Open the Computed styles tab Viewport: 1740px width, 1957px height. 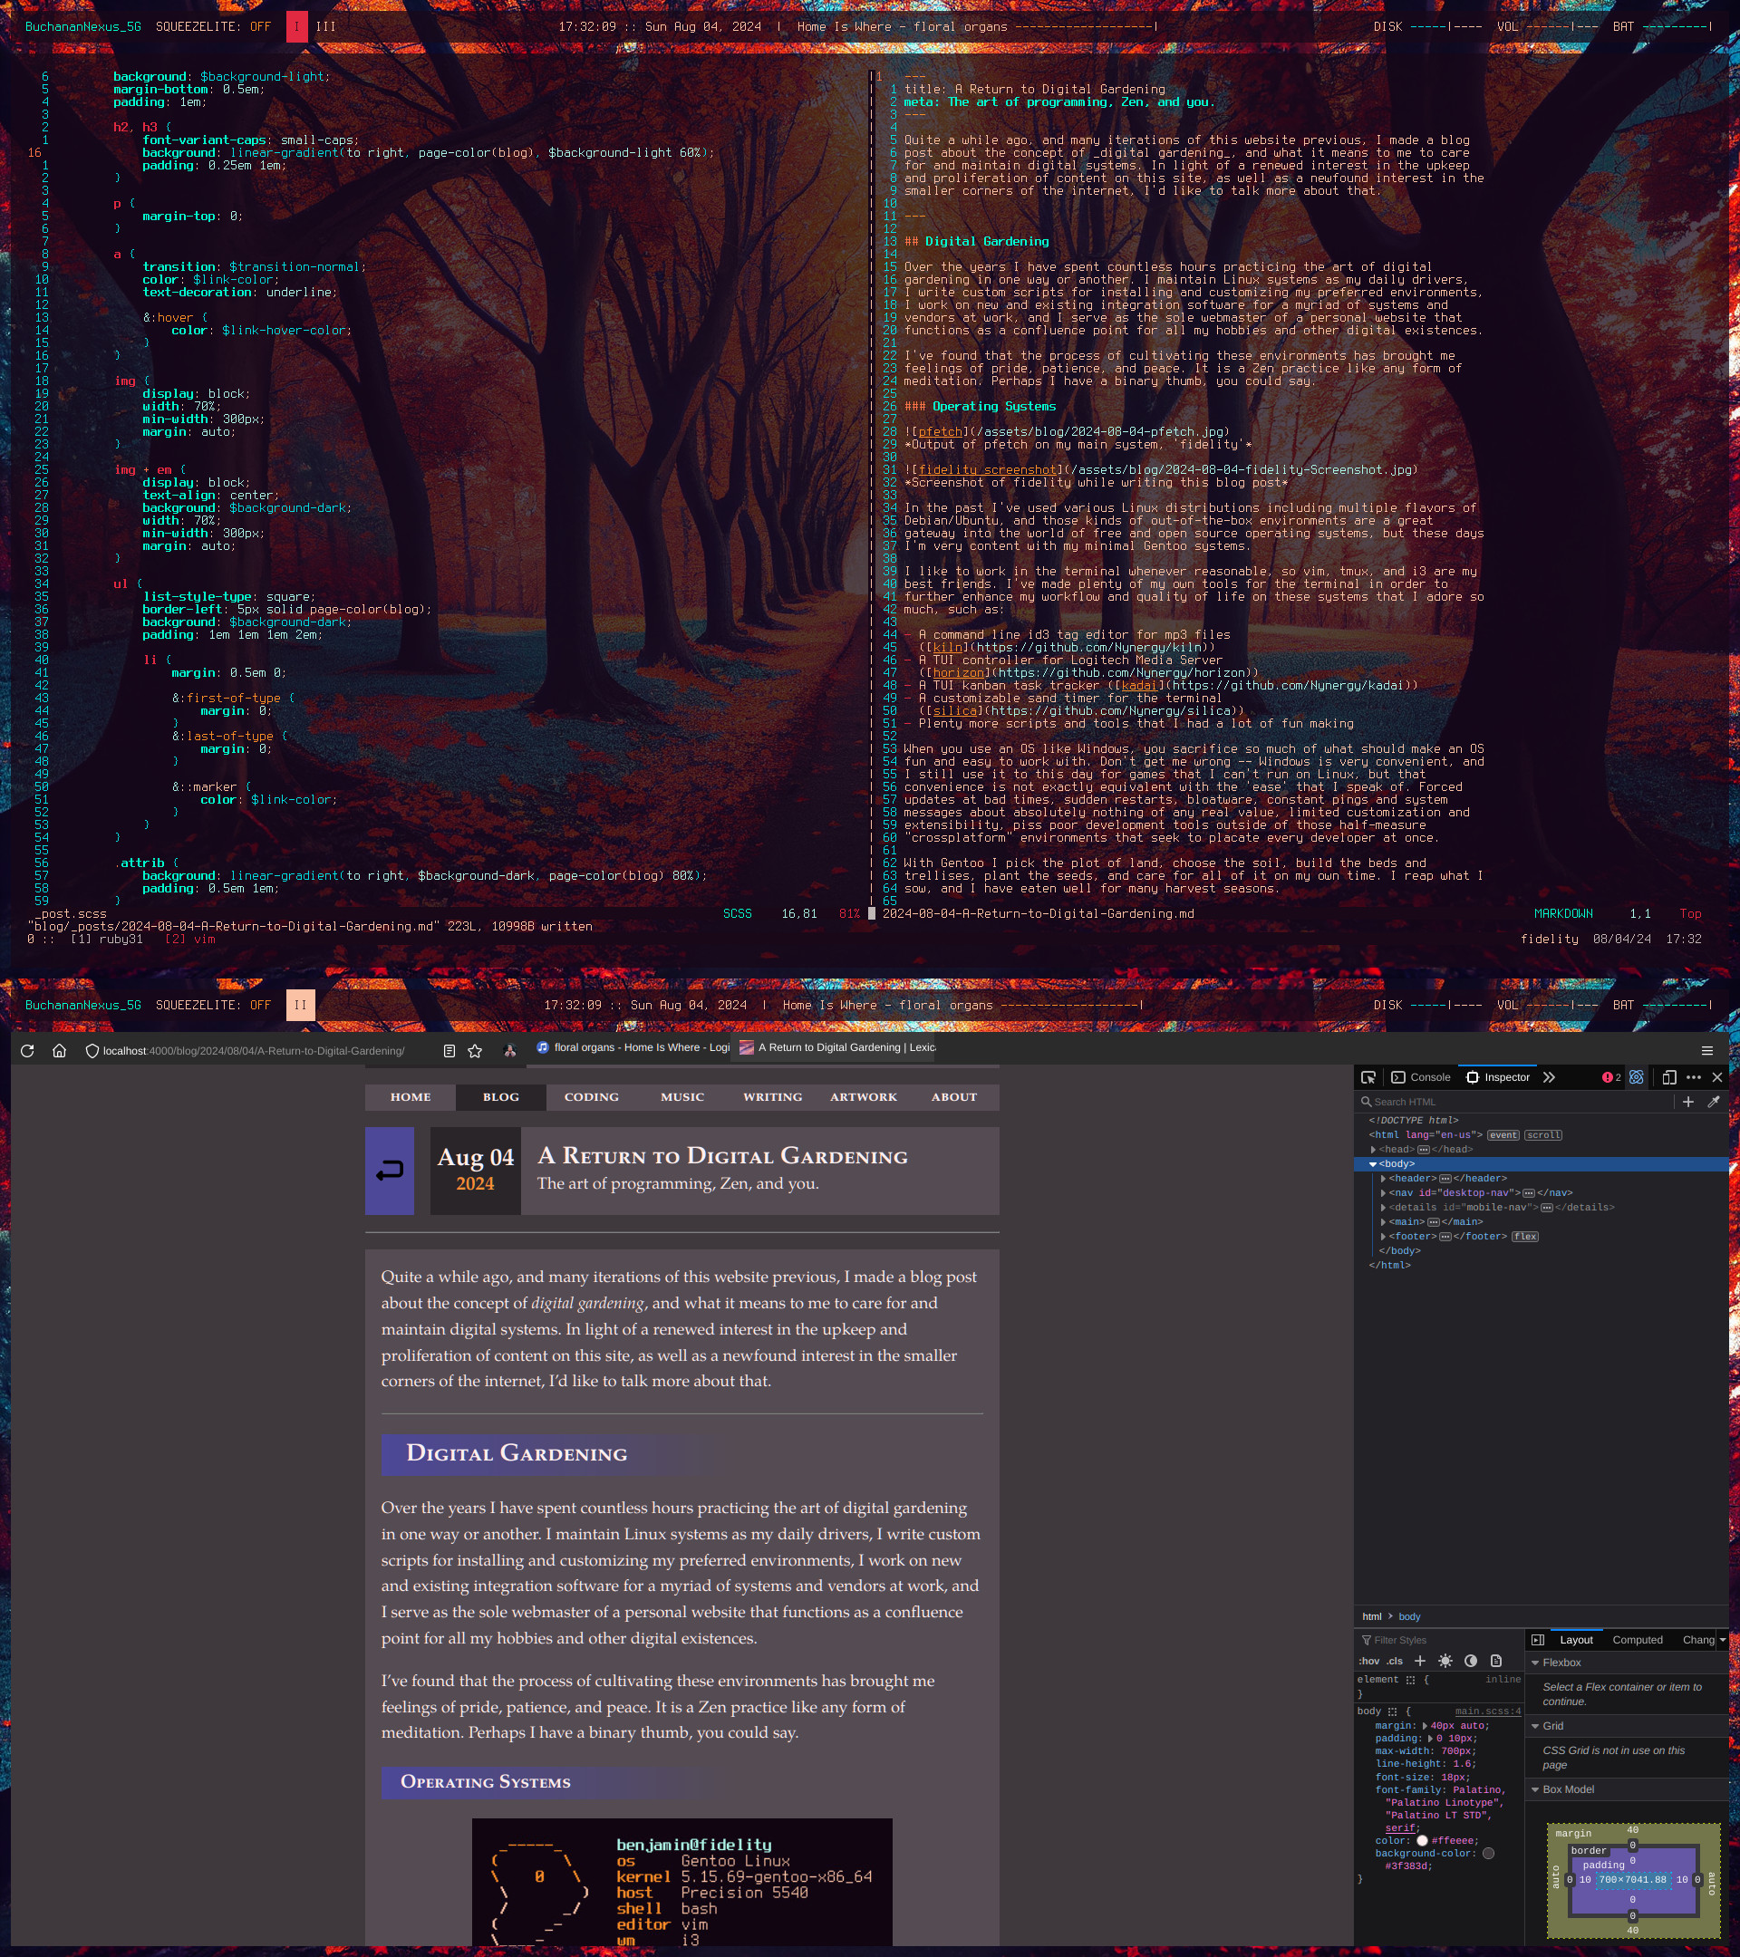1637,1640
